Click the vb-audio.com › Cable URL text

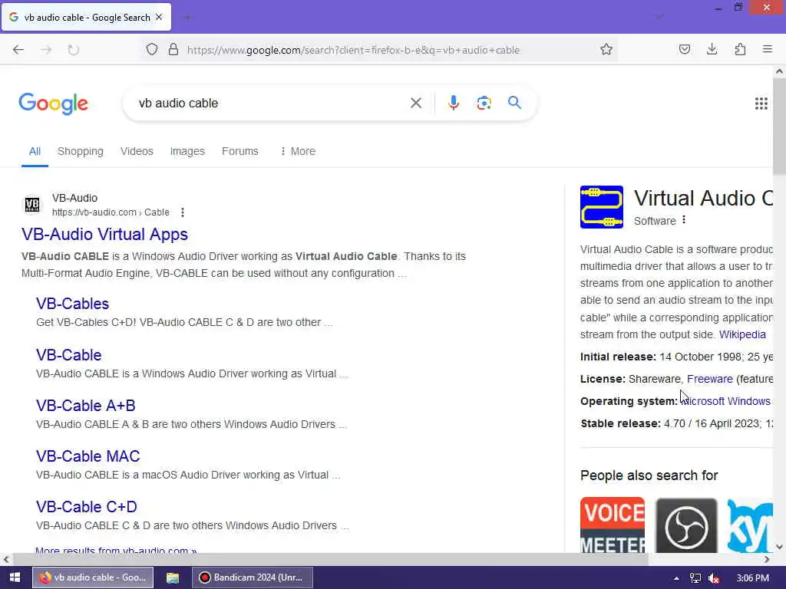pyautogui.click(x=111, y=212)
